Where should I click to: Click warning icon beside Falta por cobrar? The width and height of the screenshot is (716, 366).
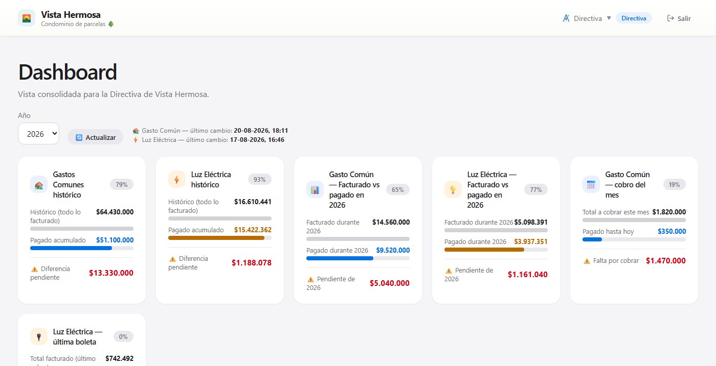(x=587, y=261)
